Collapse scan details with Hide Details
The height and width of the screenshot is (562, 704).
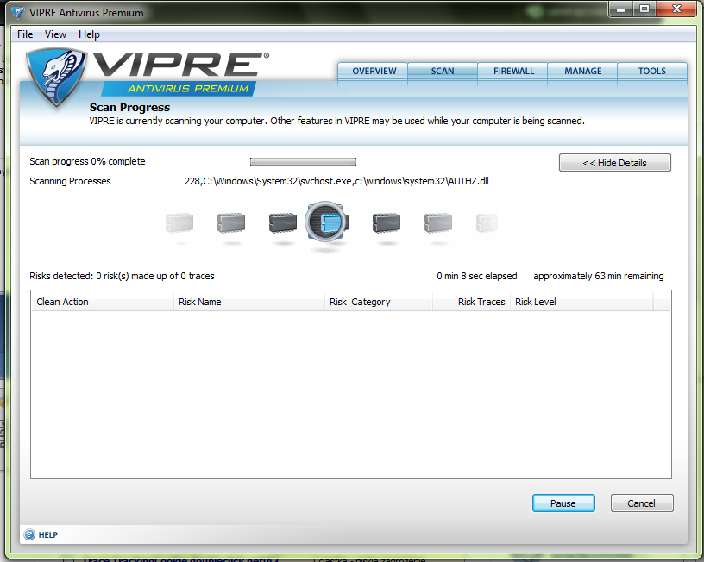[614, 163]
